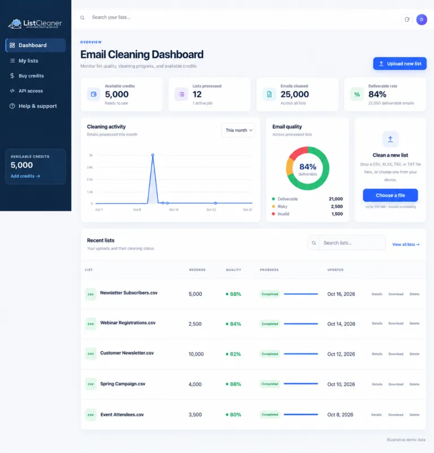Viewport: 434px width, 453px height.
Task: Click the Spring Campaign.csv file icon
Action: [90, 384]
